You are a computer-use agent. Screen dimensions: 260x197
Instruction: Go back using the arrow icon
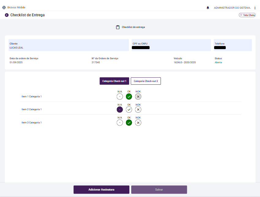coord(7,15)
